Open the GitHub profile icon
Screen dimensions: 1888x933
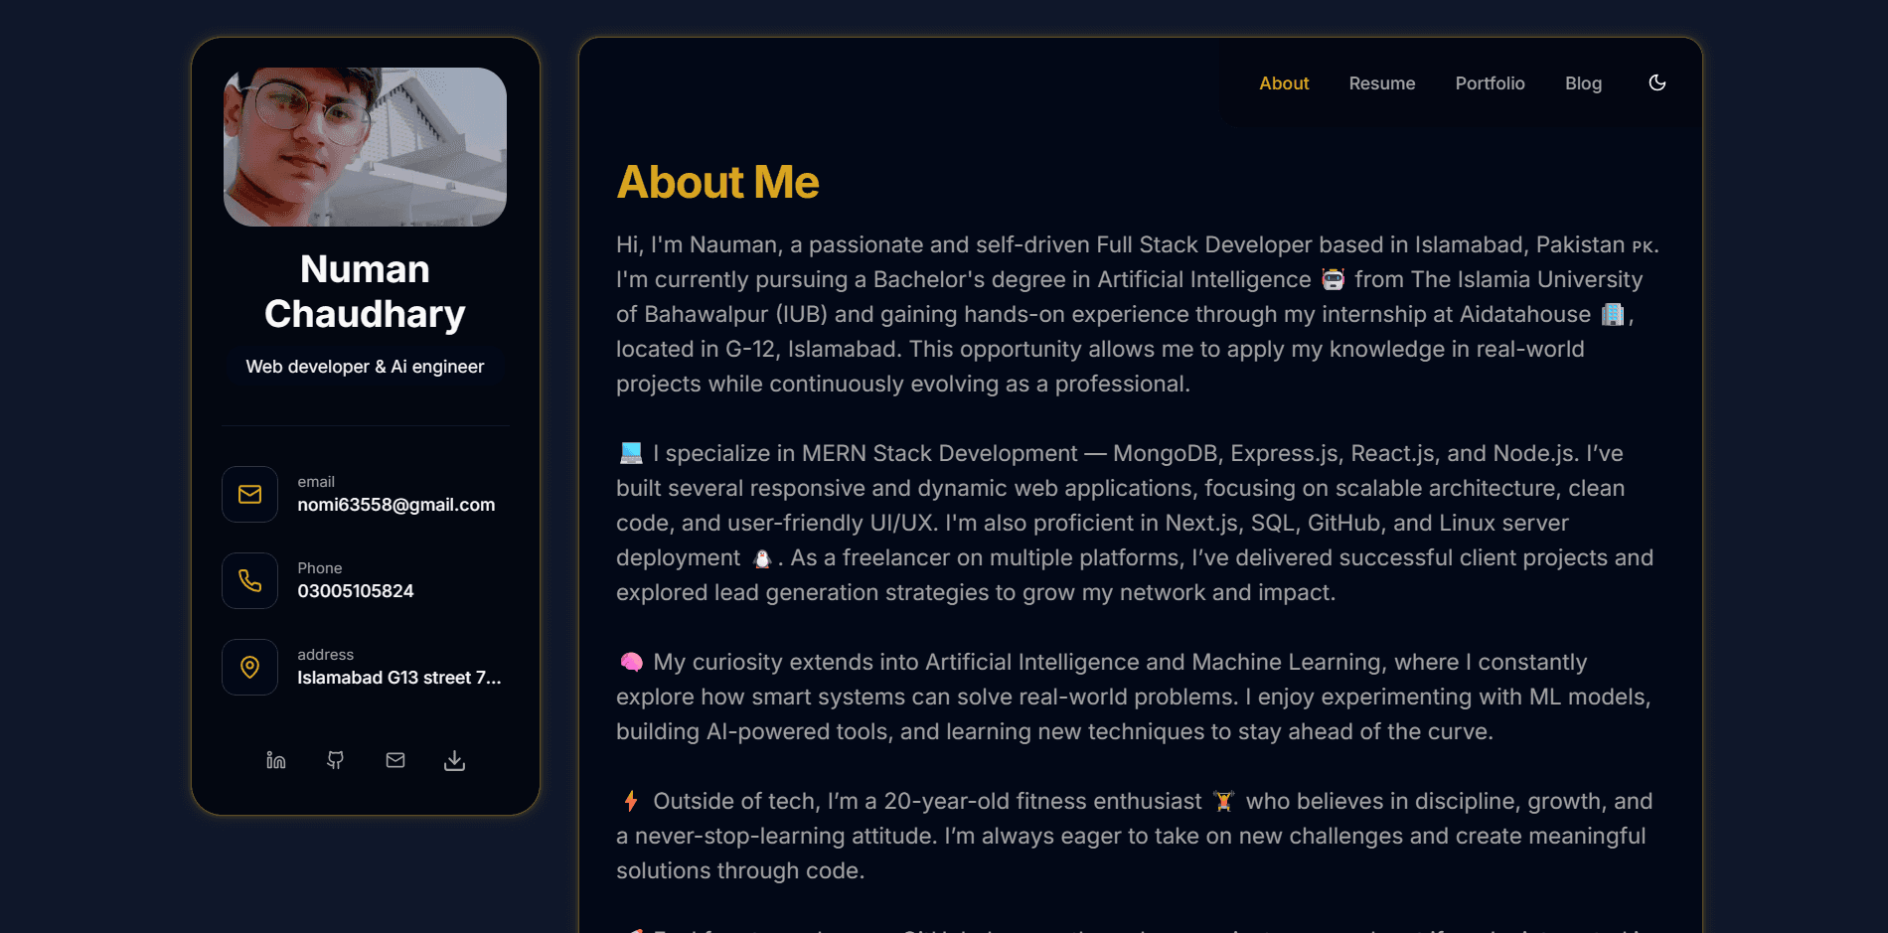(335, 760)
